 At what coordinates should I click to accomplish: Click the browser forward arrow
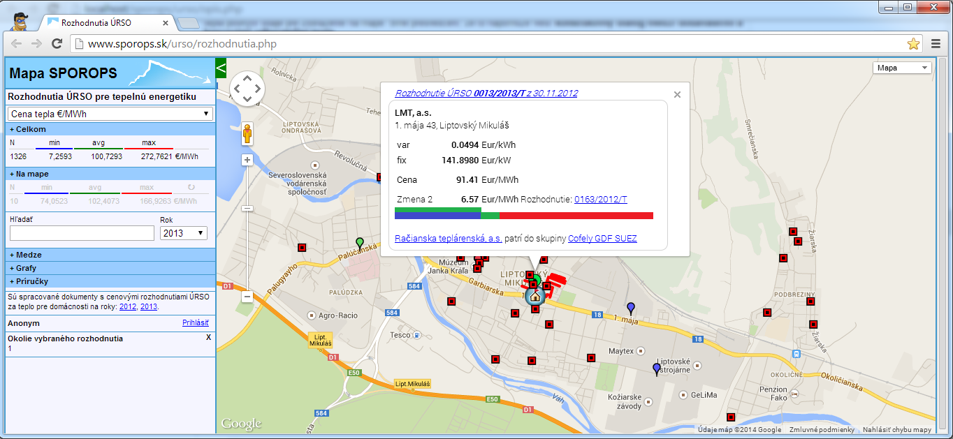(x=36, y=44)
